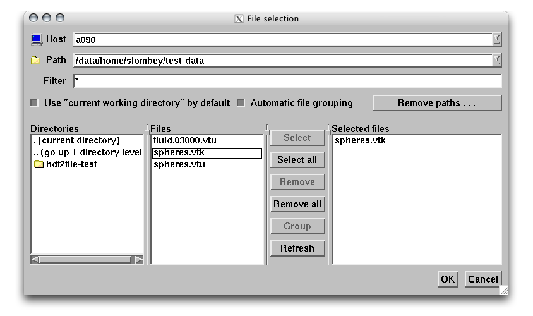Click spheres.vtk in Selected files list

coord(360,140)
